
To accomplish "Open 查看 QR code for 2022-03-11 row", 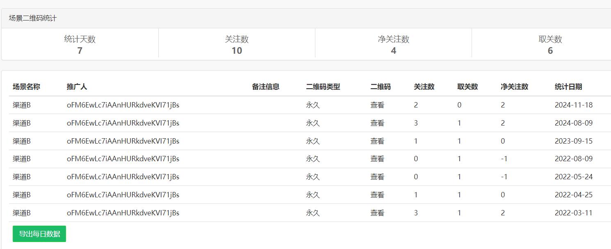I will [377, 213].
